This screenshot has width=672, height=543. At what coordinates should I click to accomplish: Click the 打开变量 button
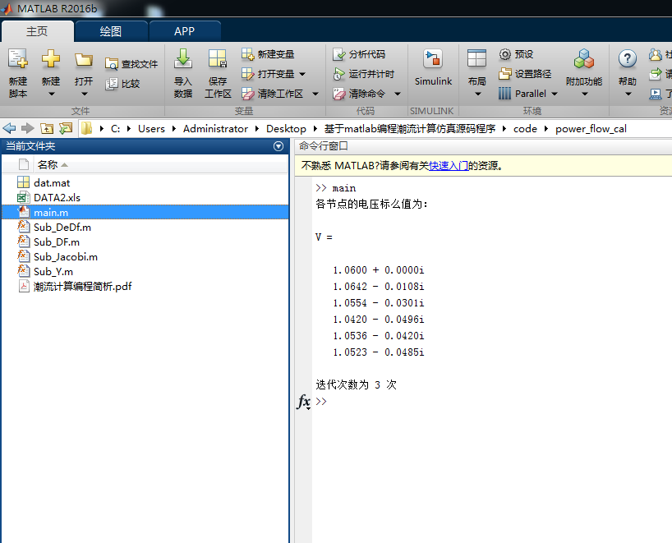268,74
